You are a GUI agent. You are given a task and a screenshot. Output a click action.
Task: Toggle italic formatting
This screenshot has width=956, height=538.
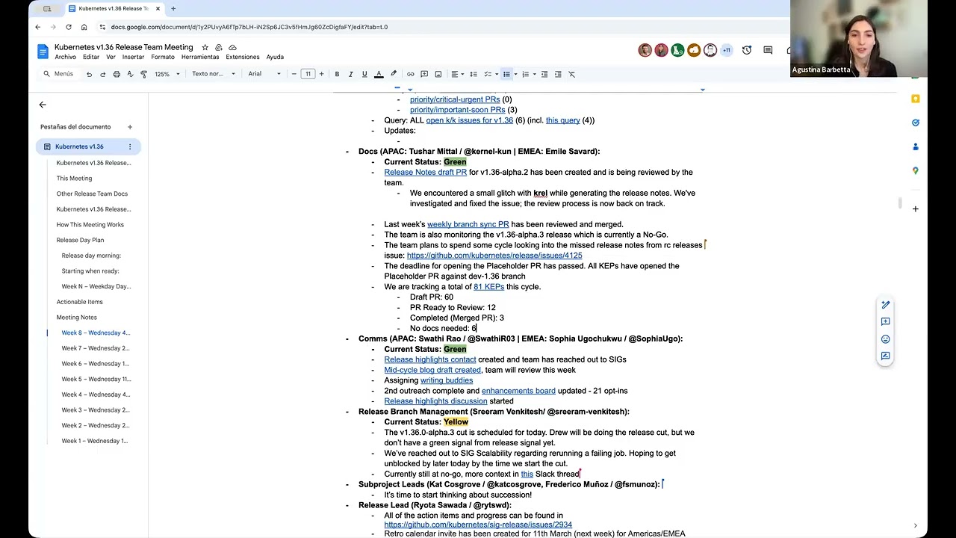pos(350,74)
